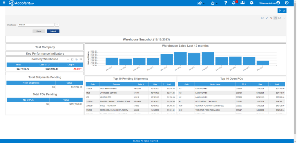This screenshot has width=297, height=143.
Task: Clear filters with the funnel icon
Action: point(271,18)
